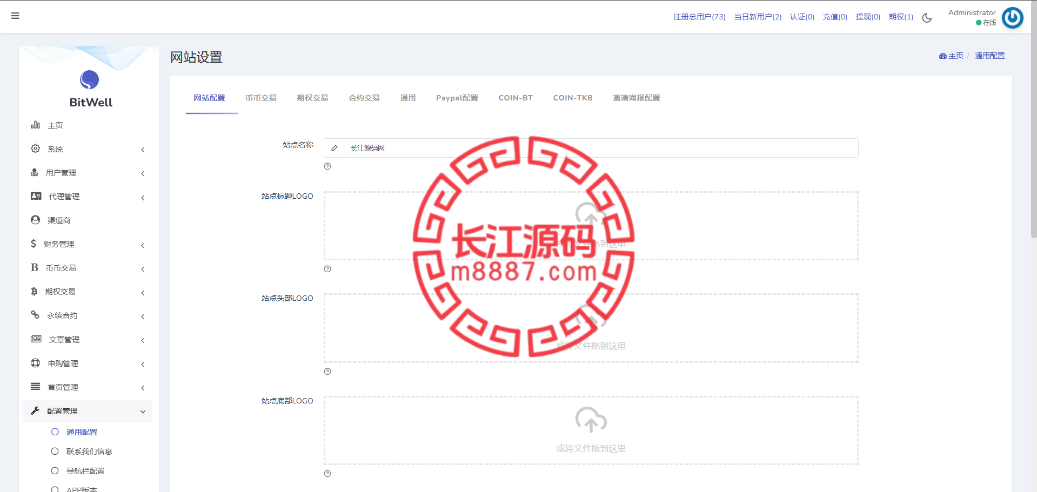The height and width of the screenshot is (492, 1037).
Task: Click help icon under 站点标题LOGO
Action: [x=327, y=269]
